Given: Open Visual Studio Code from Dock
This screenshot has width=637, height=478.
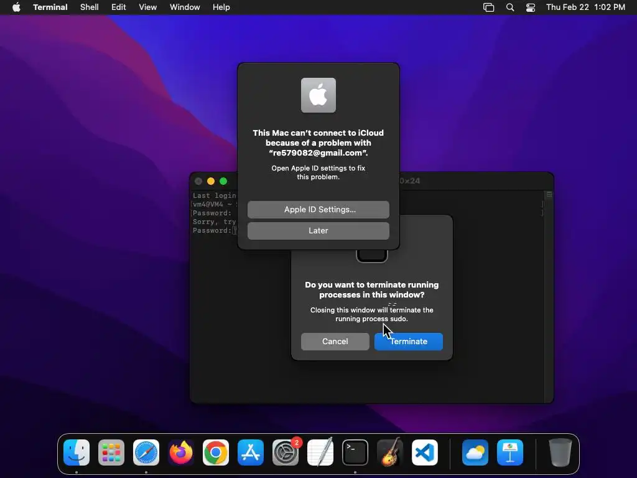Looking at the screenshot, I should click(425, 452).
